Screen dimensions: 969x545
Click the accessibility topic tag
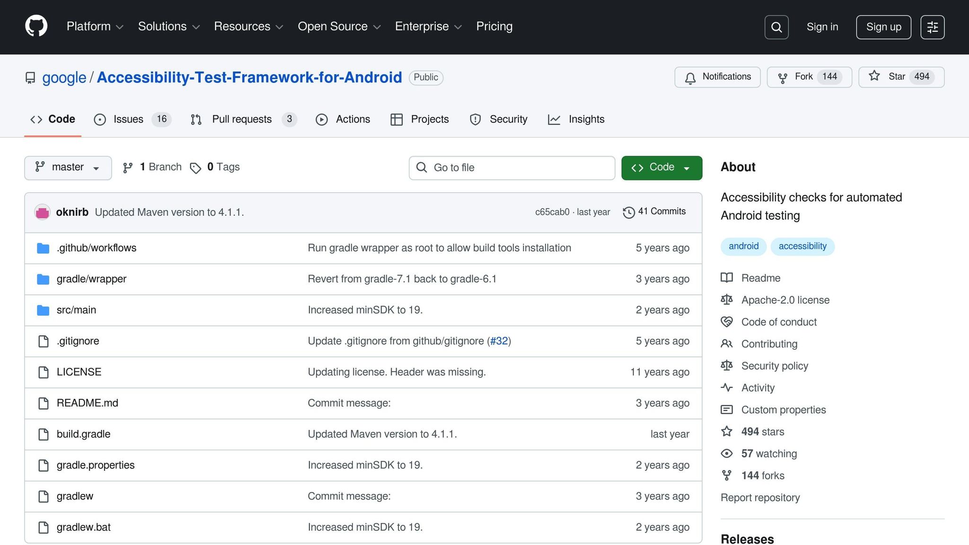click(802, 246)
